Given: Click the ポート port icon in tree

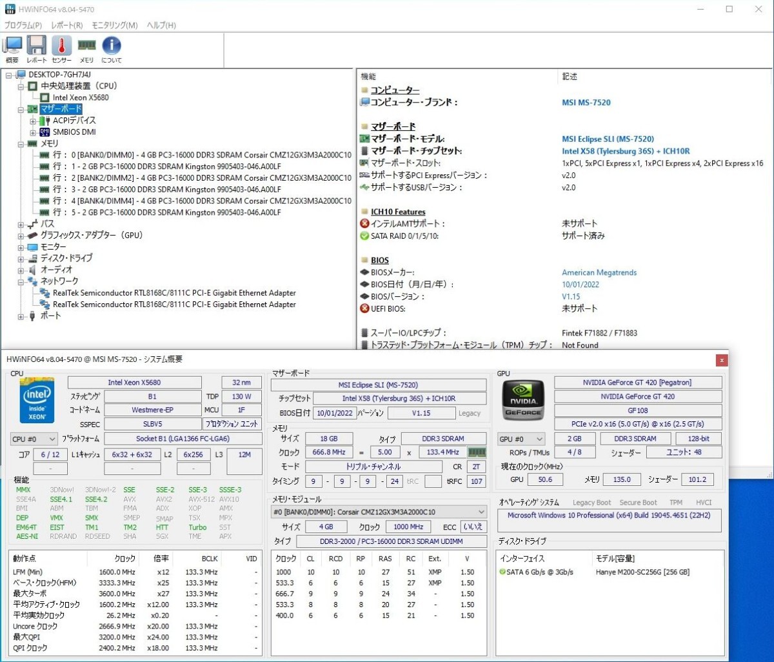Looking at the screenshot, I should (33, 316).
